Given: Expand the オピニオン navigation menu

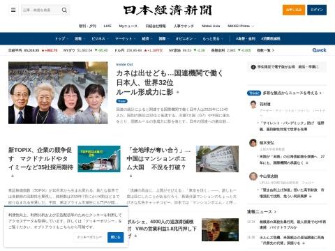Looking at the screenshot, I should click(186, 38).
